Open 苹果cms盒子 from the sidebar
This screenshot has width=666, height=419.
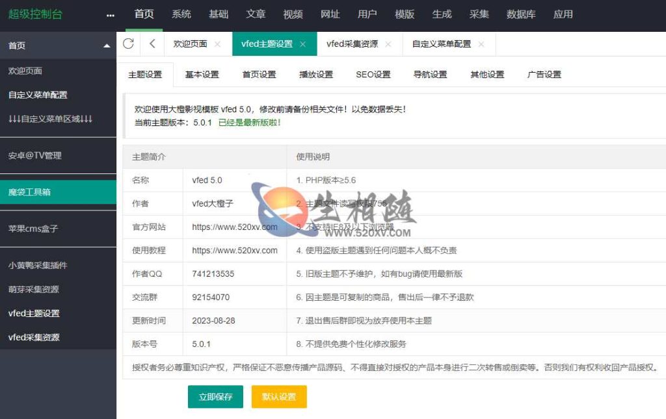[x=30, y=229]
